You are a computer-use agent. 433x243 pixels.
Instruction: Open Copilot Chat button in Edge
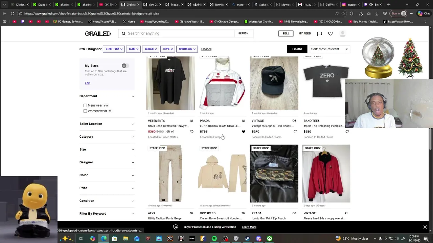[x=424, y=13]
